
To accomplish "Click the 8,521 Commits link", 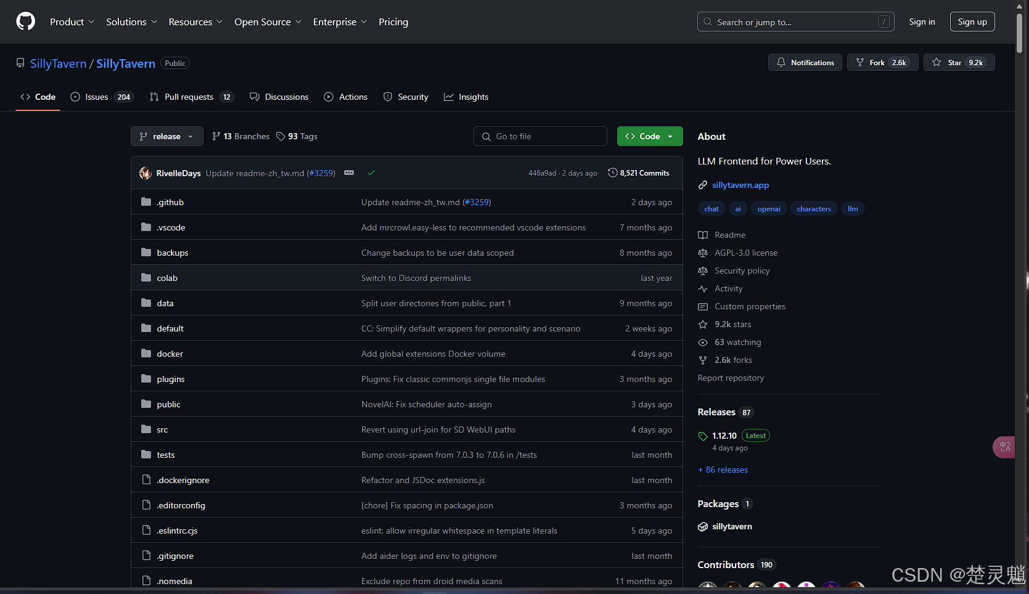I will click(639, 173).
